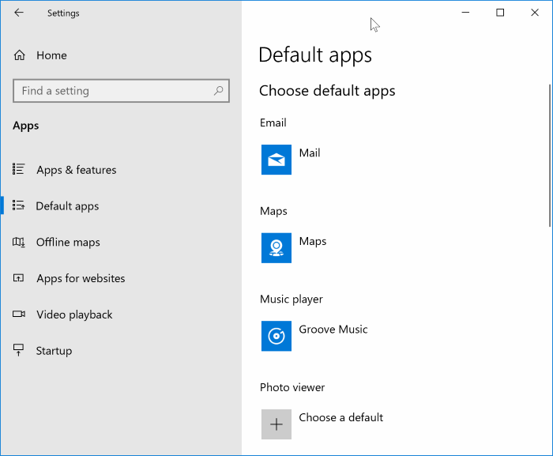Viewport: 553px width, 456px height.
Task: Click the Startup icon
Action: click(18, 350)
